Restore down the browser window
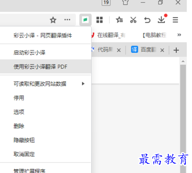This screenshot has height=173, width=192. coord(161,2)
